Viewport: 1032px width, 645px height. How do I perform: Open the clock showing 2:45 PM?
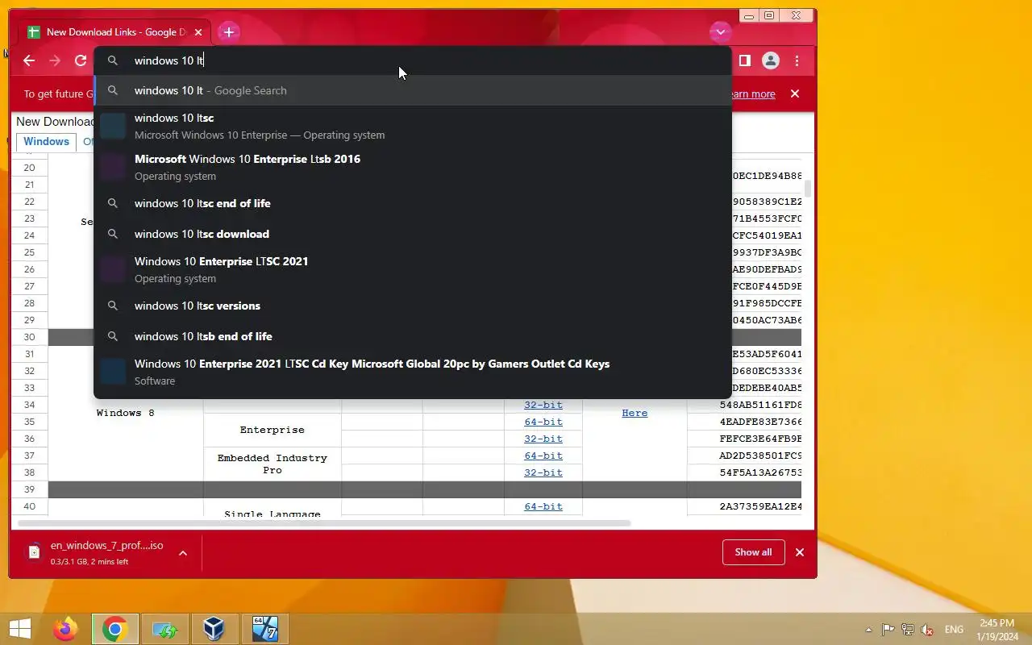997,630
